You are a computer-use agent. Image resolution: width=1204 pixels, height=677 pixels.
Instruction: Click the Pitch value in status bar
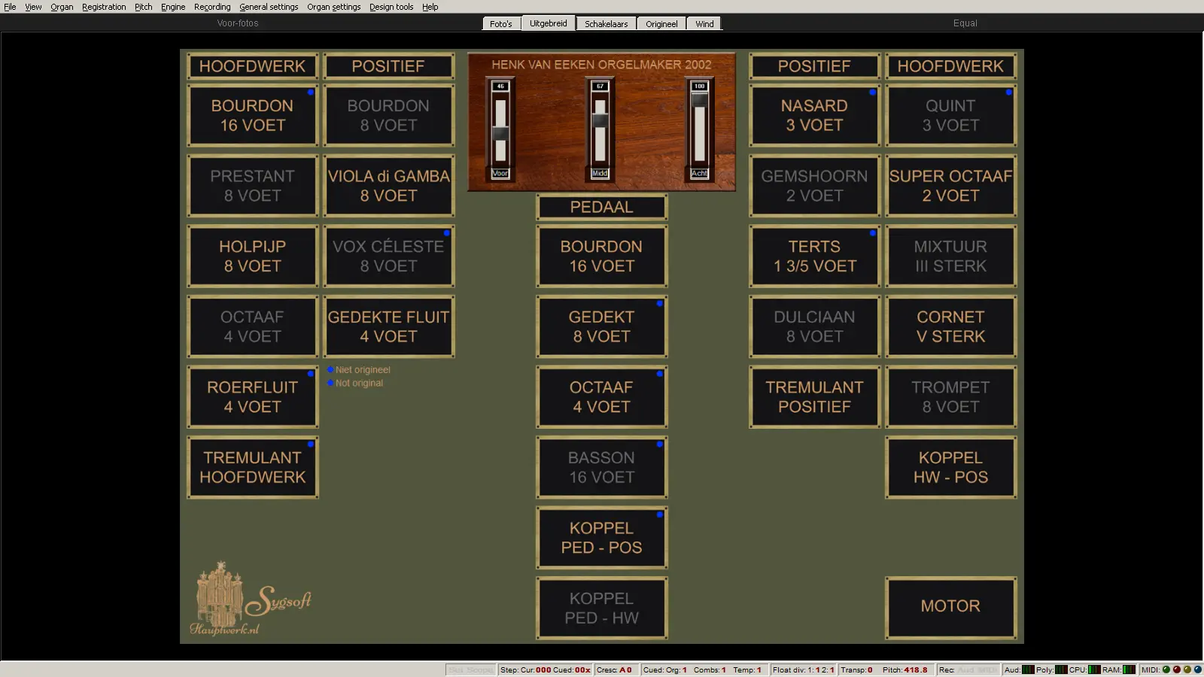click(x=915, y=669)
